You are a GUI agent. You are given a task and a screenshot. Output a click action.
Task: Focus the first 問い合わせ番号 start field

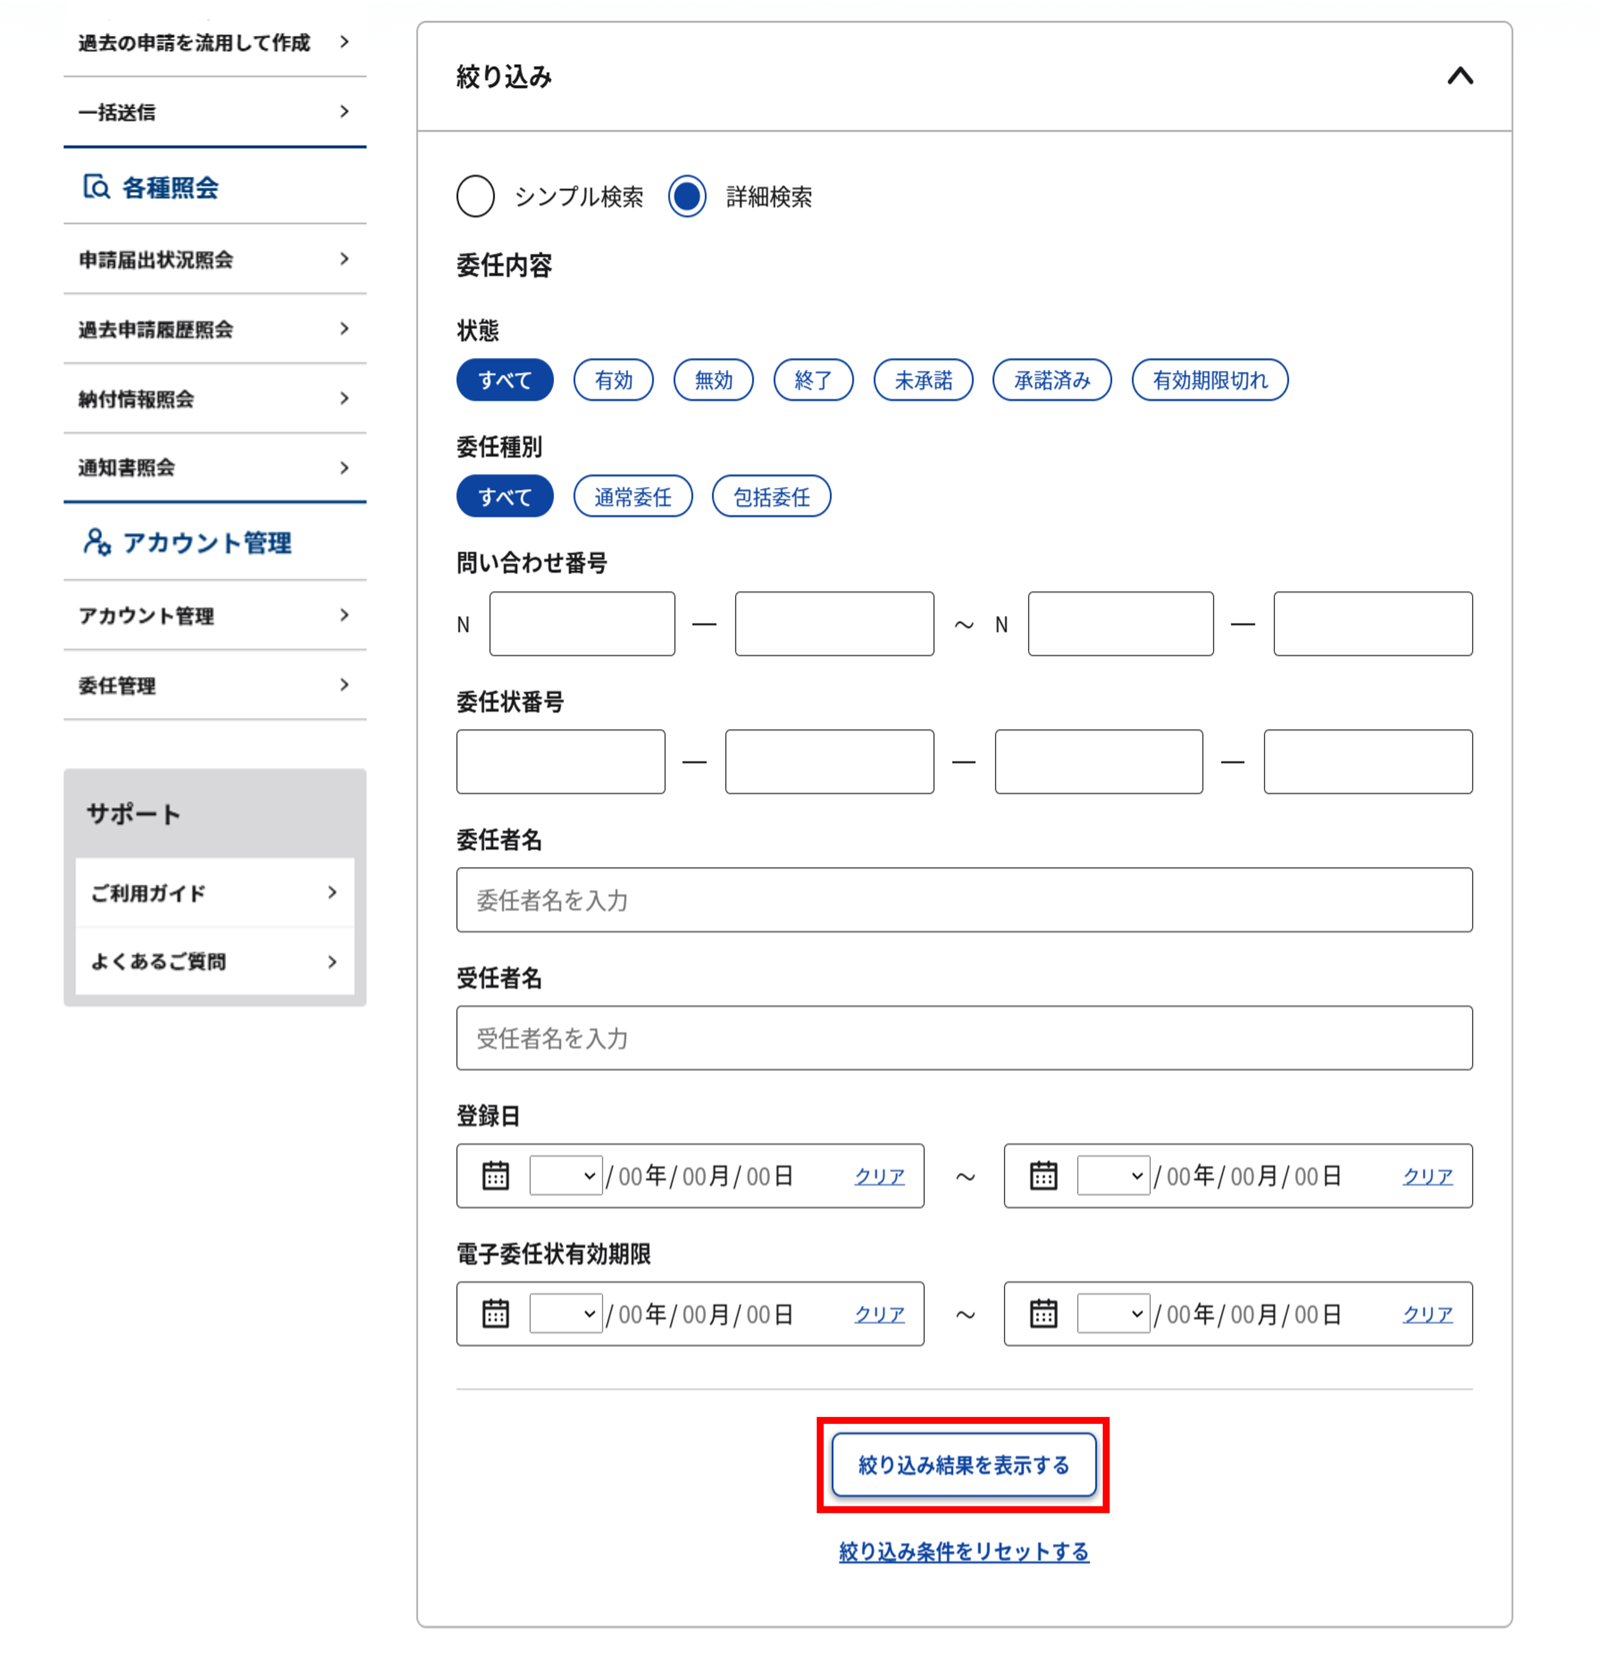[582, 624]
